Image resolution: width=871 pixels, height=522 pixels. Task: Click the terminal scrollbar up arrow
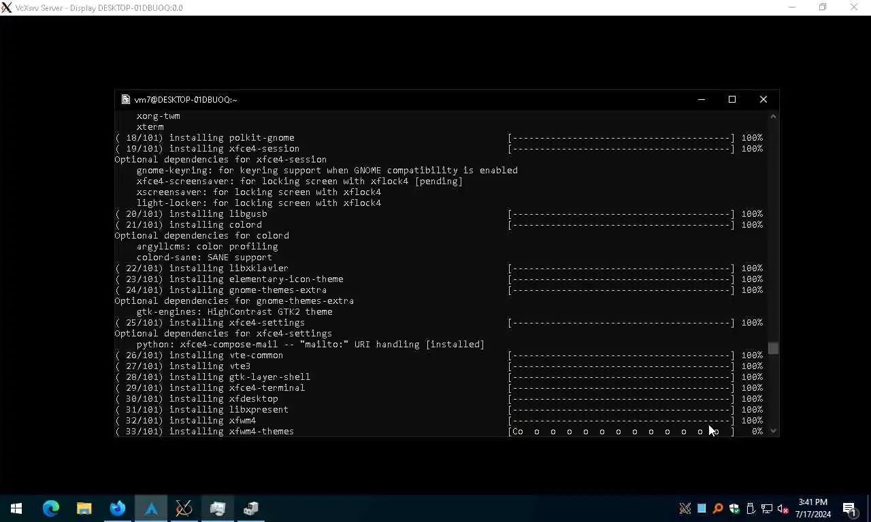coord(773,116)
